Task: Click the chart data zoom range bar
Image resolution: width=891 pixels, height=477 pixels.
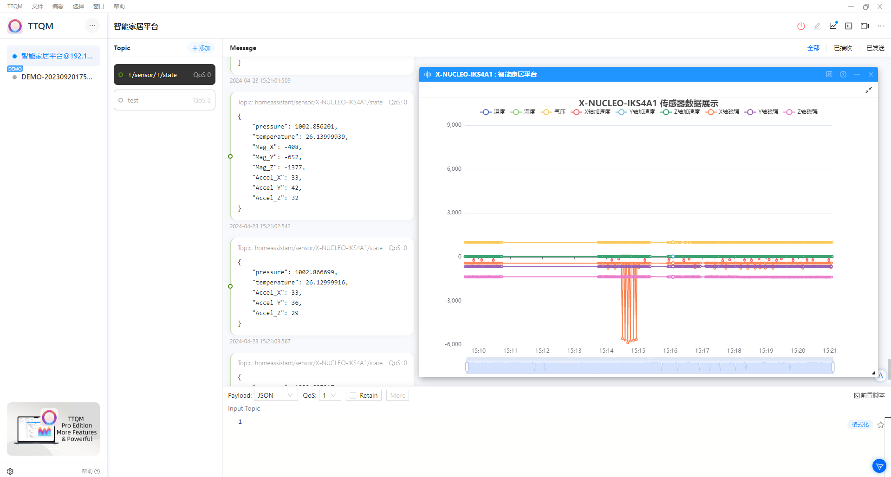Action: 650,367
